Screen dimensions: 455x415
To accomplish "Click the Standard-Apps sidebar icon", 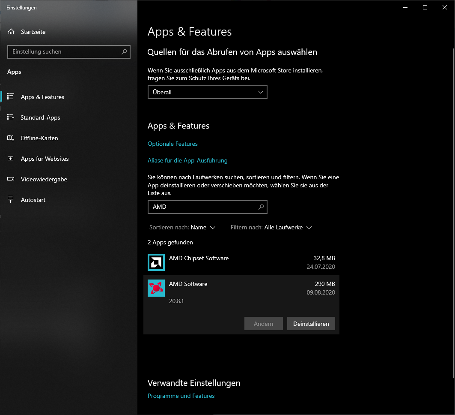I will tap(10, 117).
